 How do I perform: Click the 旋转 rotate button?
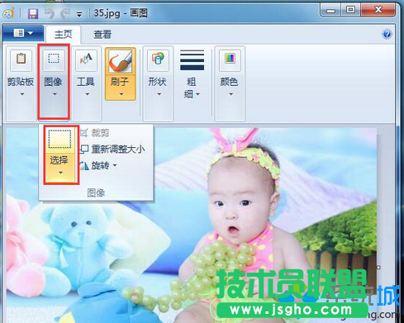tap(95, 165)
